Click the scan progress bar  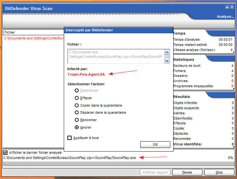119,164
